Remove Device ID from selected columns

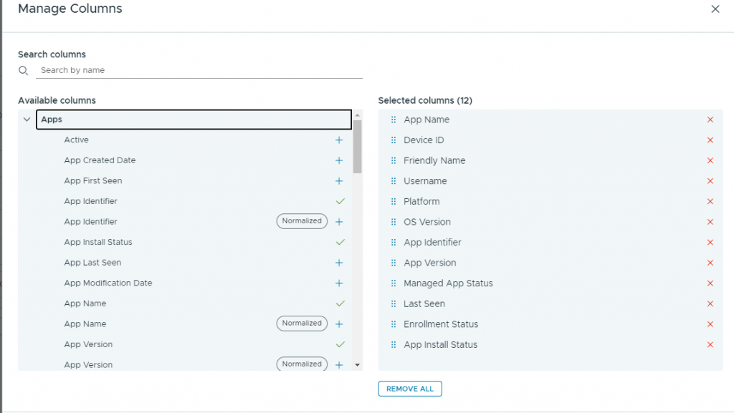click(710, 140)
